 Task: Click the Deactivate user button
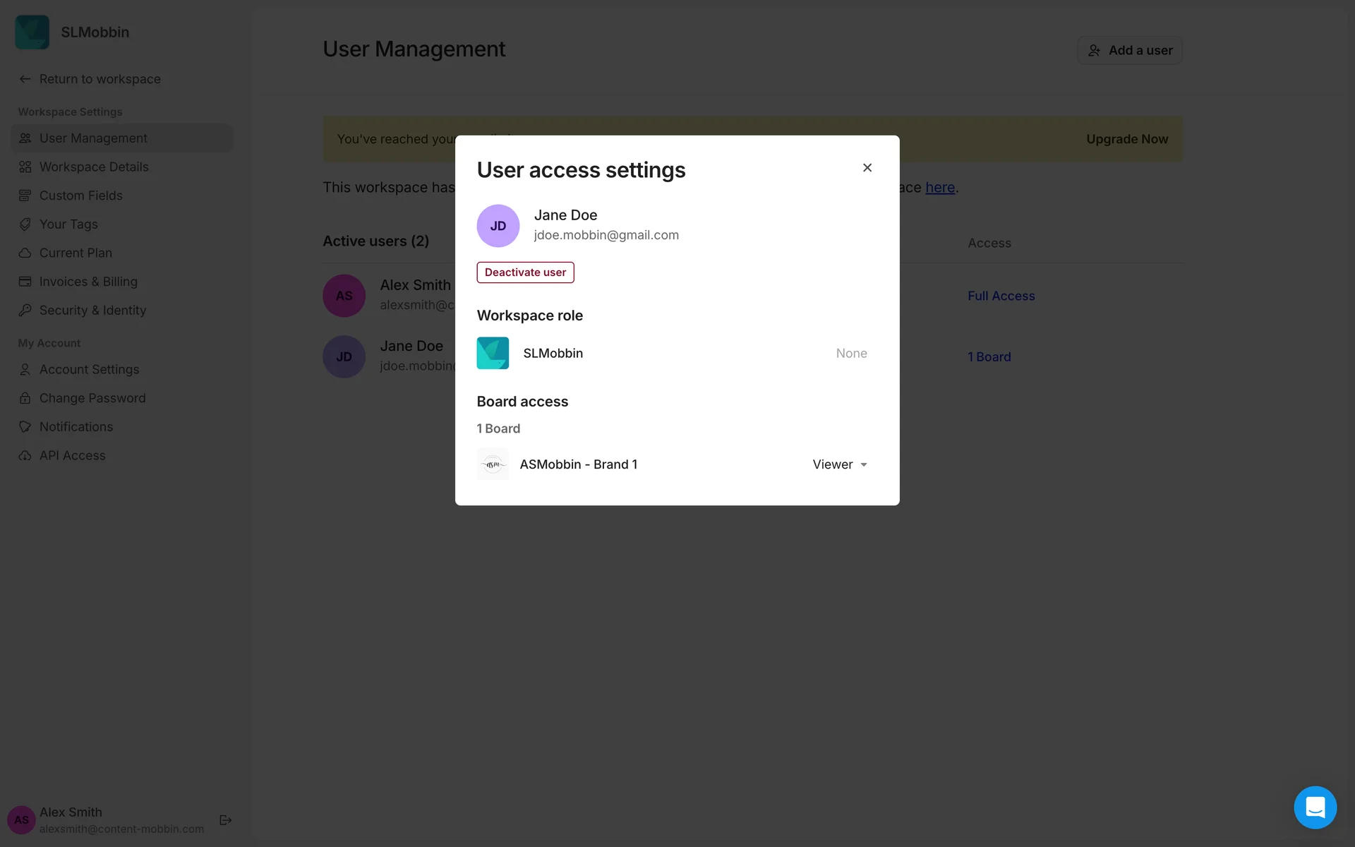point(525,272)
